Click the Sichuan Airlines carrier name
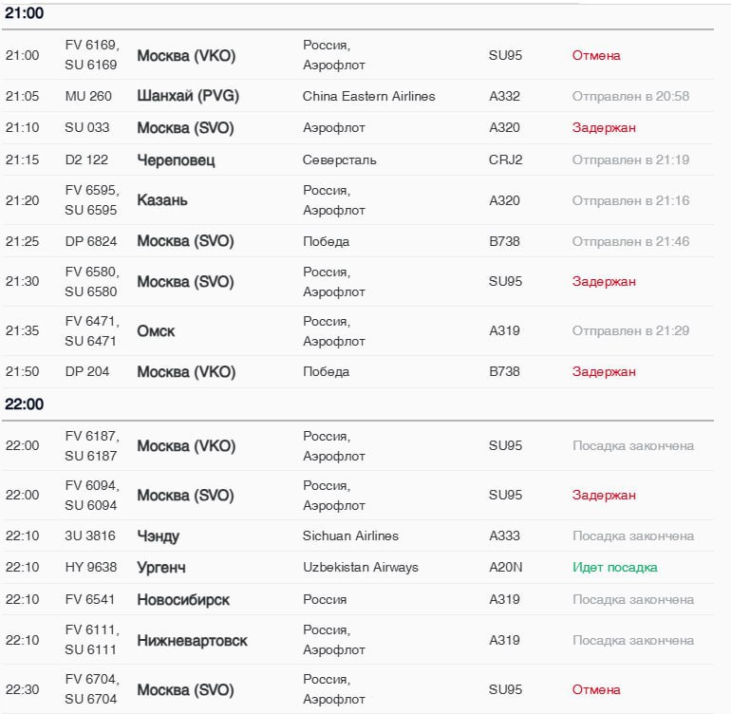The image size is (731, 714). (x=350, y=536)
